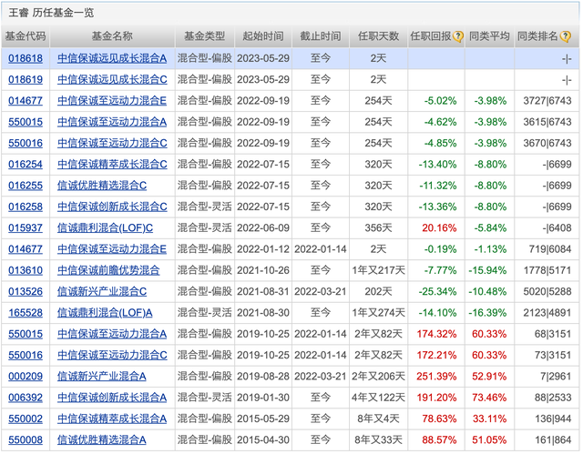Click the 起始时间 column header
The width and height of the screenshot is (583, 454).
(x=263, y=36)
